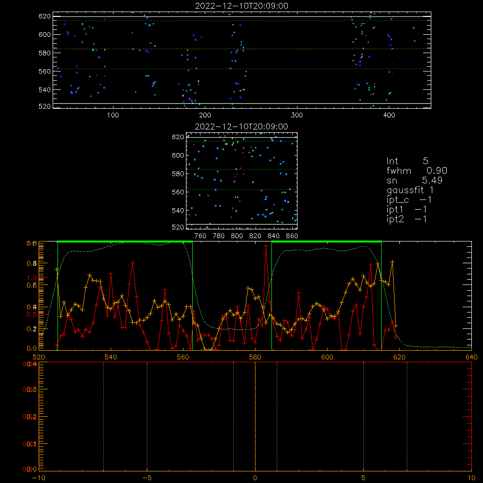
Task: Click the x-axis label 800 in middle plot
Action: coord(237,236)
